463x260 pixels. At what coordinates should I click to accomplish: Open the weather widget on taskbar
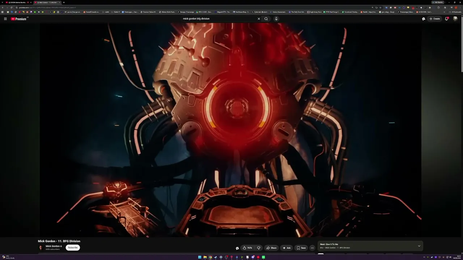tap(8, 257)
